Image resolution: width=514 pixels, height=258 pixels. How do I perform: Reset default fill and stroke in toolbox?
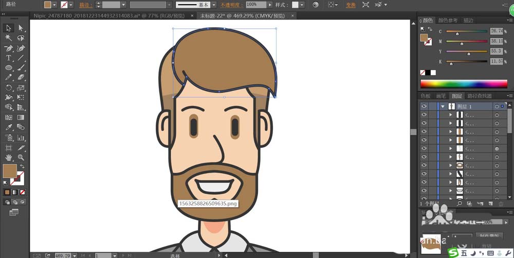click(5, 183)
